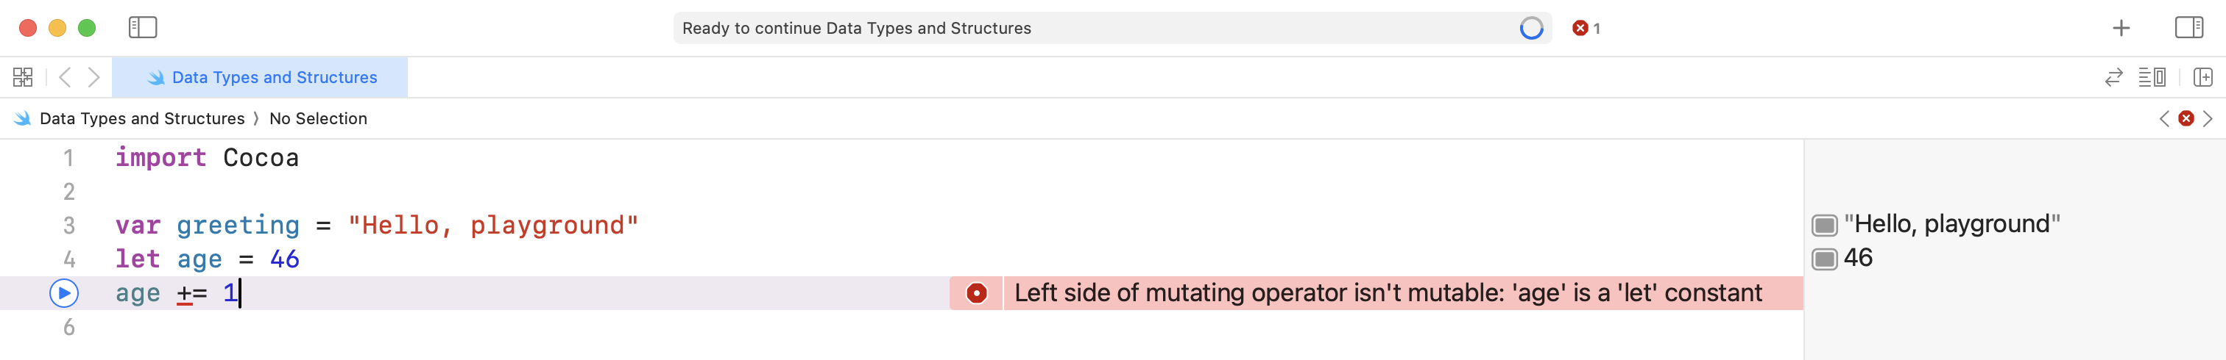Click the plus Library button
Screen dimensions: 2226x360
[x=2121, y=29]
